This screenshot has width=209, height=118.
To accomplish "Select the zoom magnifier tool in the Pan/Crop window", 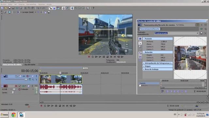I will (x=140, y=47).
